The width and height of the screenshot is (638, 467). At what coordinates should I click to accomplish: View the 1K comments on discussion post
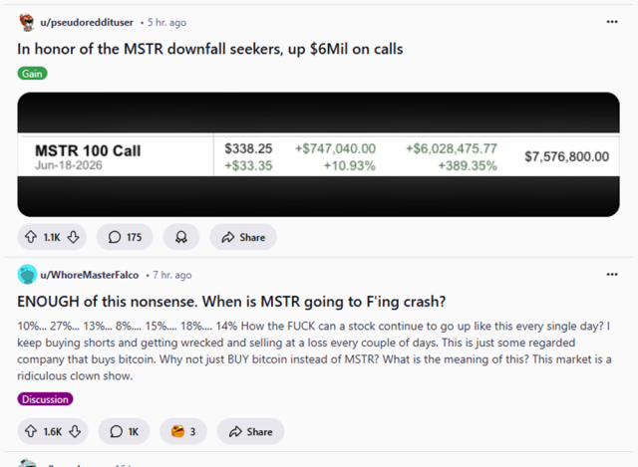124,431
